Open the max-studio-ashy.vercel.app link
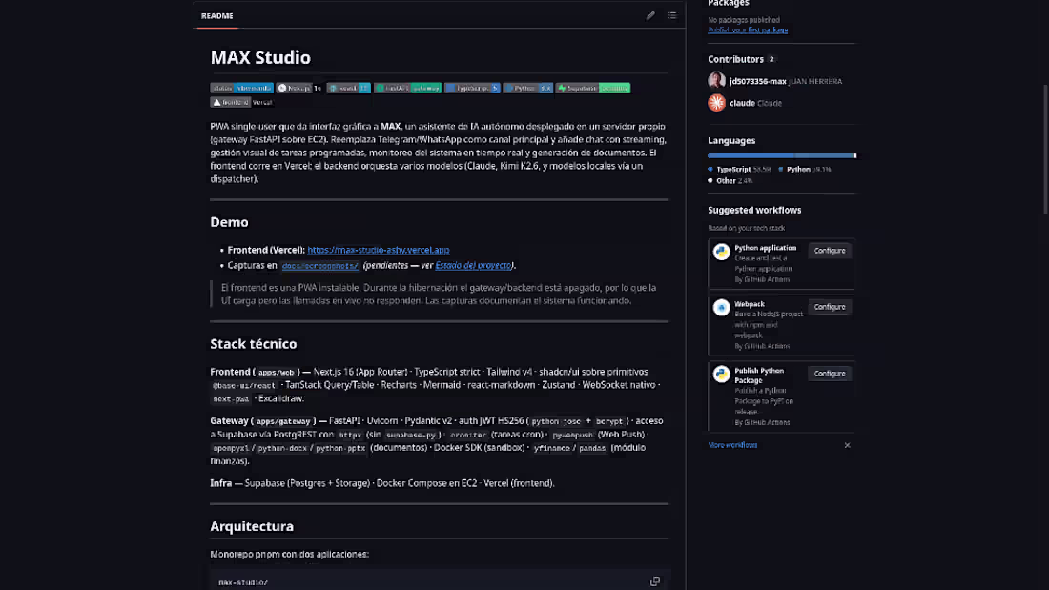The image size is (1049, 590). pyautogui.click(x=378, y=250)
